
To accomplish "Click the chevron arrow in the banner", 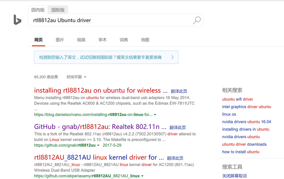I will point(172,57).
